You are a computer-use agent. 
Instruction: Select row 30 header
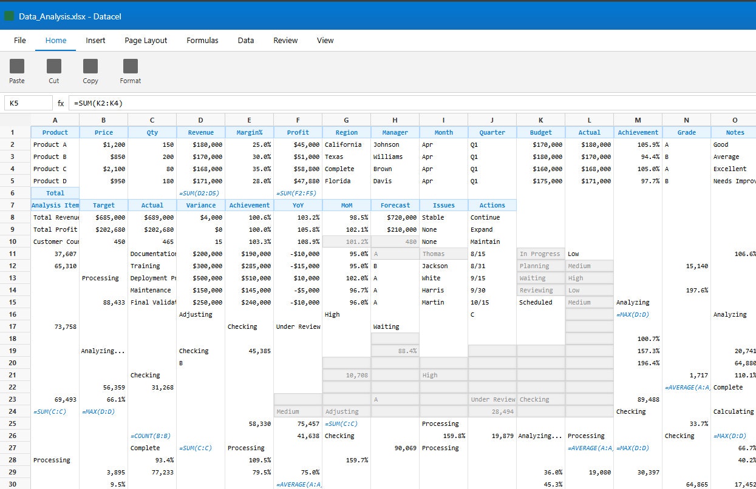coord(15,484)
